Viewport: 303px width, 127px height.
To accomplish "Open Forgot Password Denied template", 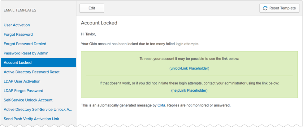I will pyautogui.click(x=25, y=44).
